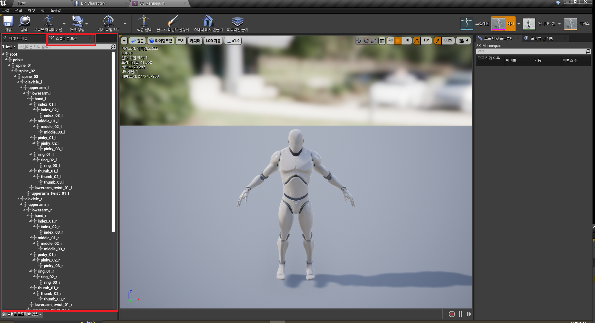Click the step forward playback button

pyautogui.click(x=469, y=314)
